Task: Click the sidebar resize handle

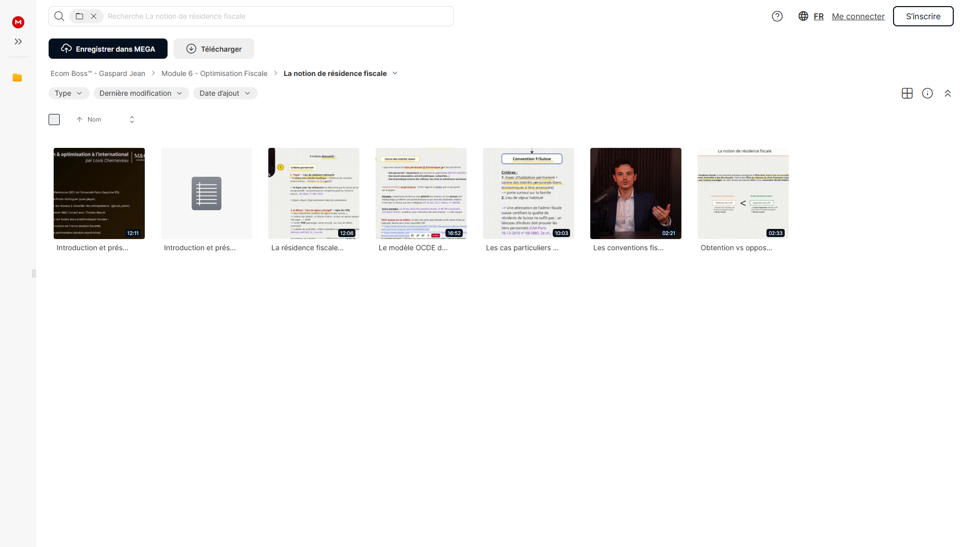Action: (x=34, y=273)
